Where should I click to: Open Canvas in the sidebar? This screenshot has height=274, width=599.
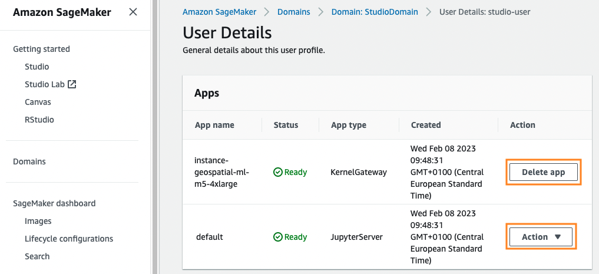coord(38,102)
